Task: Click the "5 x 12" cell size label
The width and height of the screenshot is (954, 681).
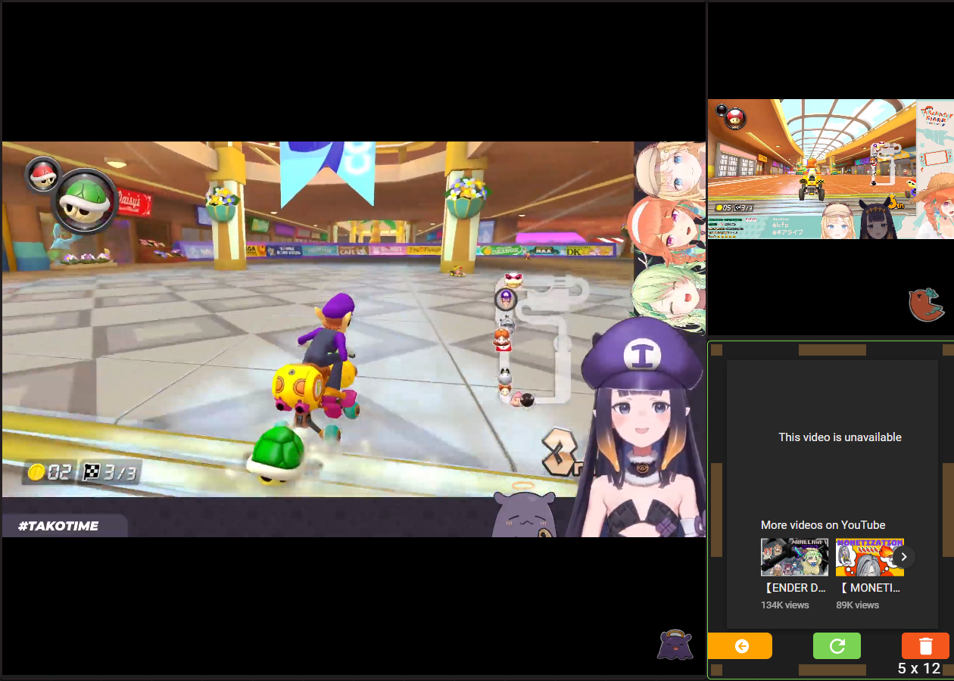Action: tap(919, 669)
